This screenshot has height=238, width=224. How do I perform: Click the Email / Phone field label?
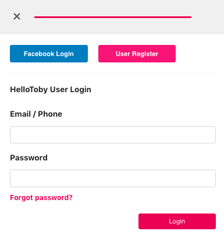pyautogui.click(x=36, y=114)
